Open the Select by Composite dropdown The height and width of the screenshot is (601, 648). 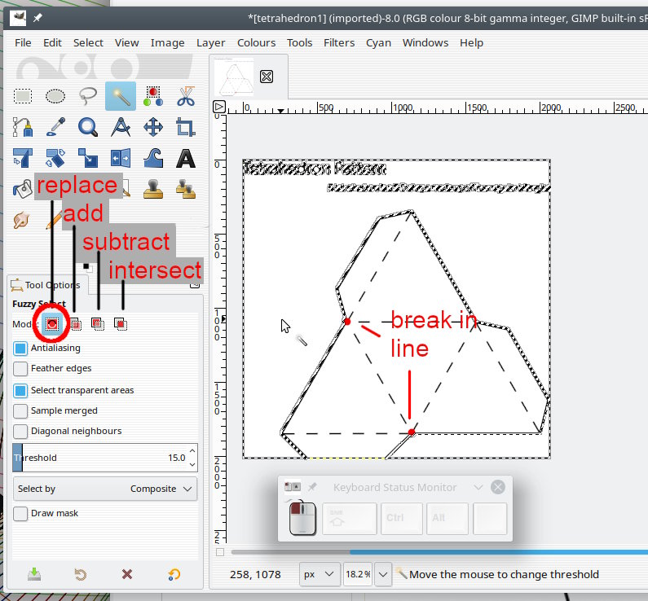click(x=105, y=489)
